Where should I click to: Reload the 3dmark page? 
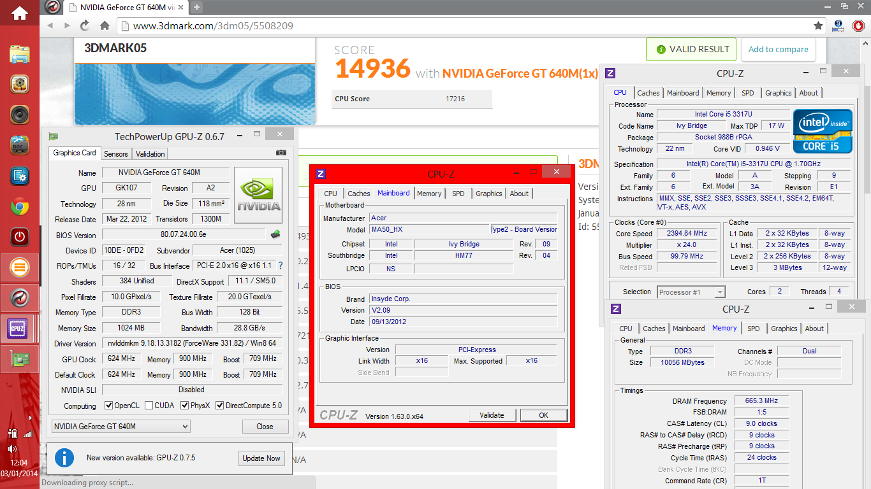tap(85, 26)
